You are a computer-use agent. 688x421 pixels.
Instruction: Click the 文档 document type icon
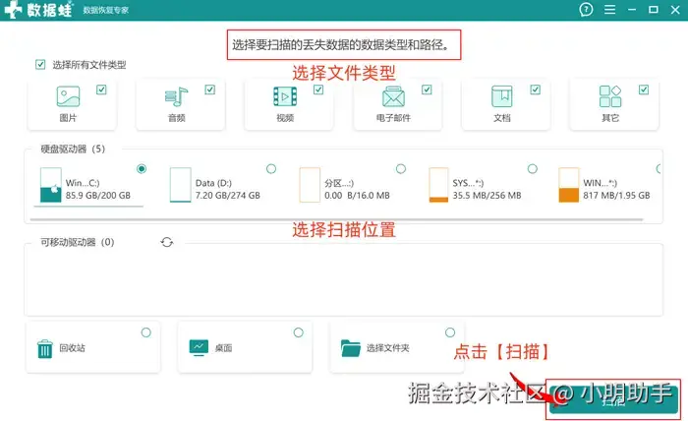point(501,96)
